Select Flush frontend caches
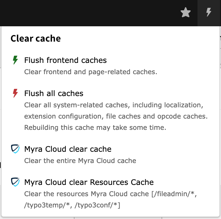The width and height of the screenshot is (221, 219). coord(65,60)
